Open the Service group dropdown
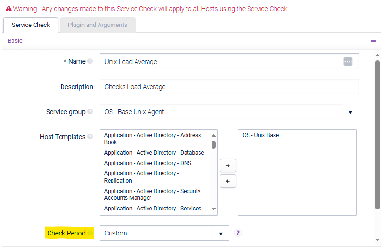 click(x=350, y=112)
